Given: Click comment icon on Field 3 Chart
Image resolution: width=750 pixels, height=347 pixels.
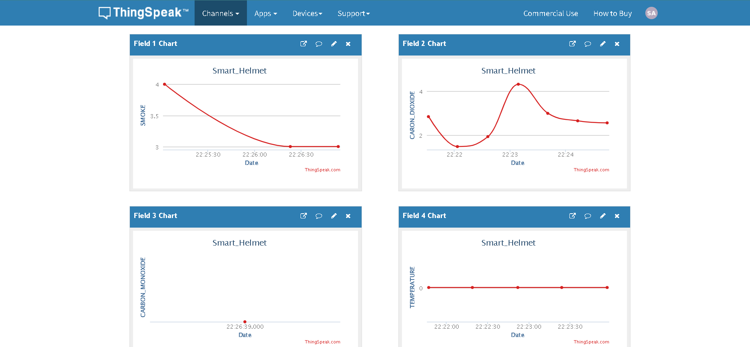Looking at the screenshot, I should pyautogui.click(x=318, y=216).
